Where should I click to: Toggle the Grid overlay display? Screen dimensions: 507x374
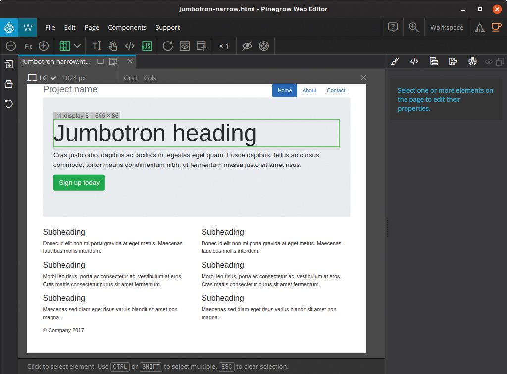click(130, 78)
